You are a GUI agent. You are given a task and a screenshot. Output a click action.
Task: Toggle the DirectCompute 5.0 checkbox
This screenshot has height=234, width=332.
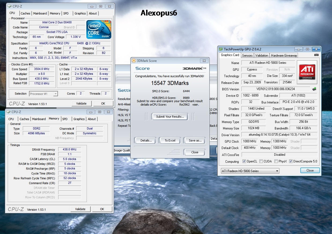[291, 161]
